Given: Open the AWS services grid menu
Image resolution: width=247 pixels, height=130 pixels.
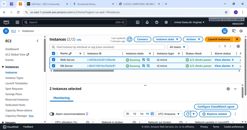Looking at the screenshot, I should [17, 22].
